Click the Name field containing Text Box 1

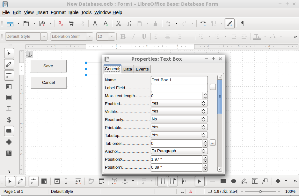(x=179, y=80)
